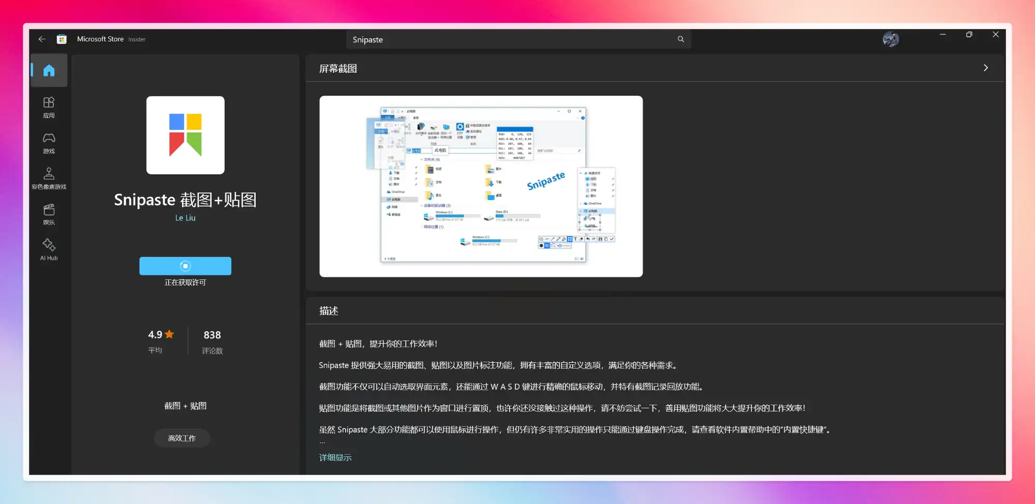The image size is (1035, 504).
Task: Open the user profile avatar
Action: [891, 39]
